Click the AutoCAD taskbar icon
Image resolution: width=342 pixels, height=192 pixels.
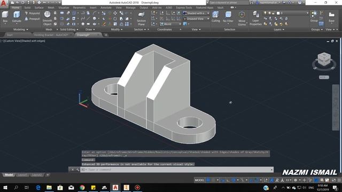point(115,187)
